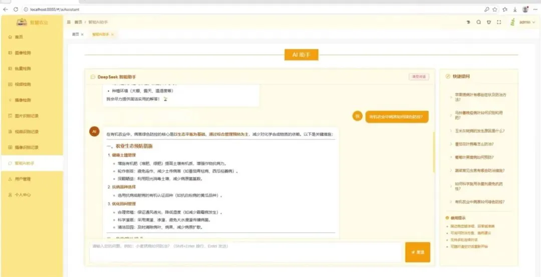
Task: Click the user avatar next to admin
Action: coord(513,22)
